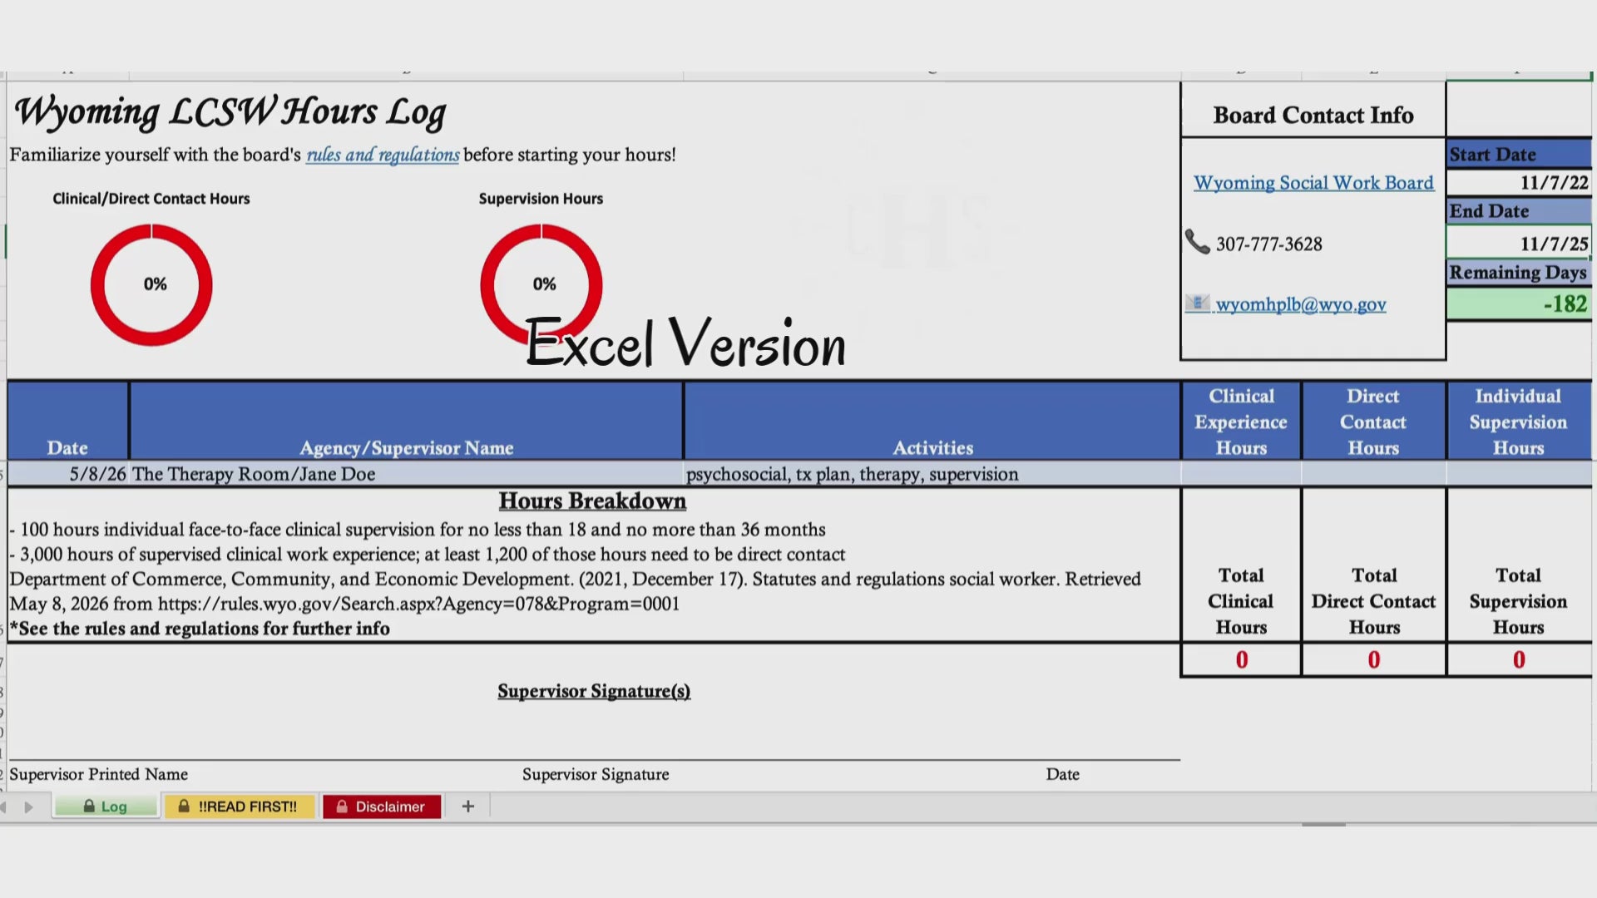Switch to the Log sheet tab

pyautogui.click(x=106, y=807)
